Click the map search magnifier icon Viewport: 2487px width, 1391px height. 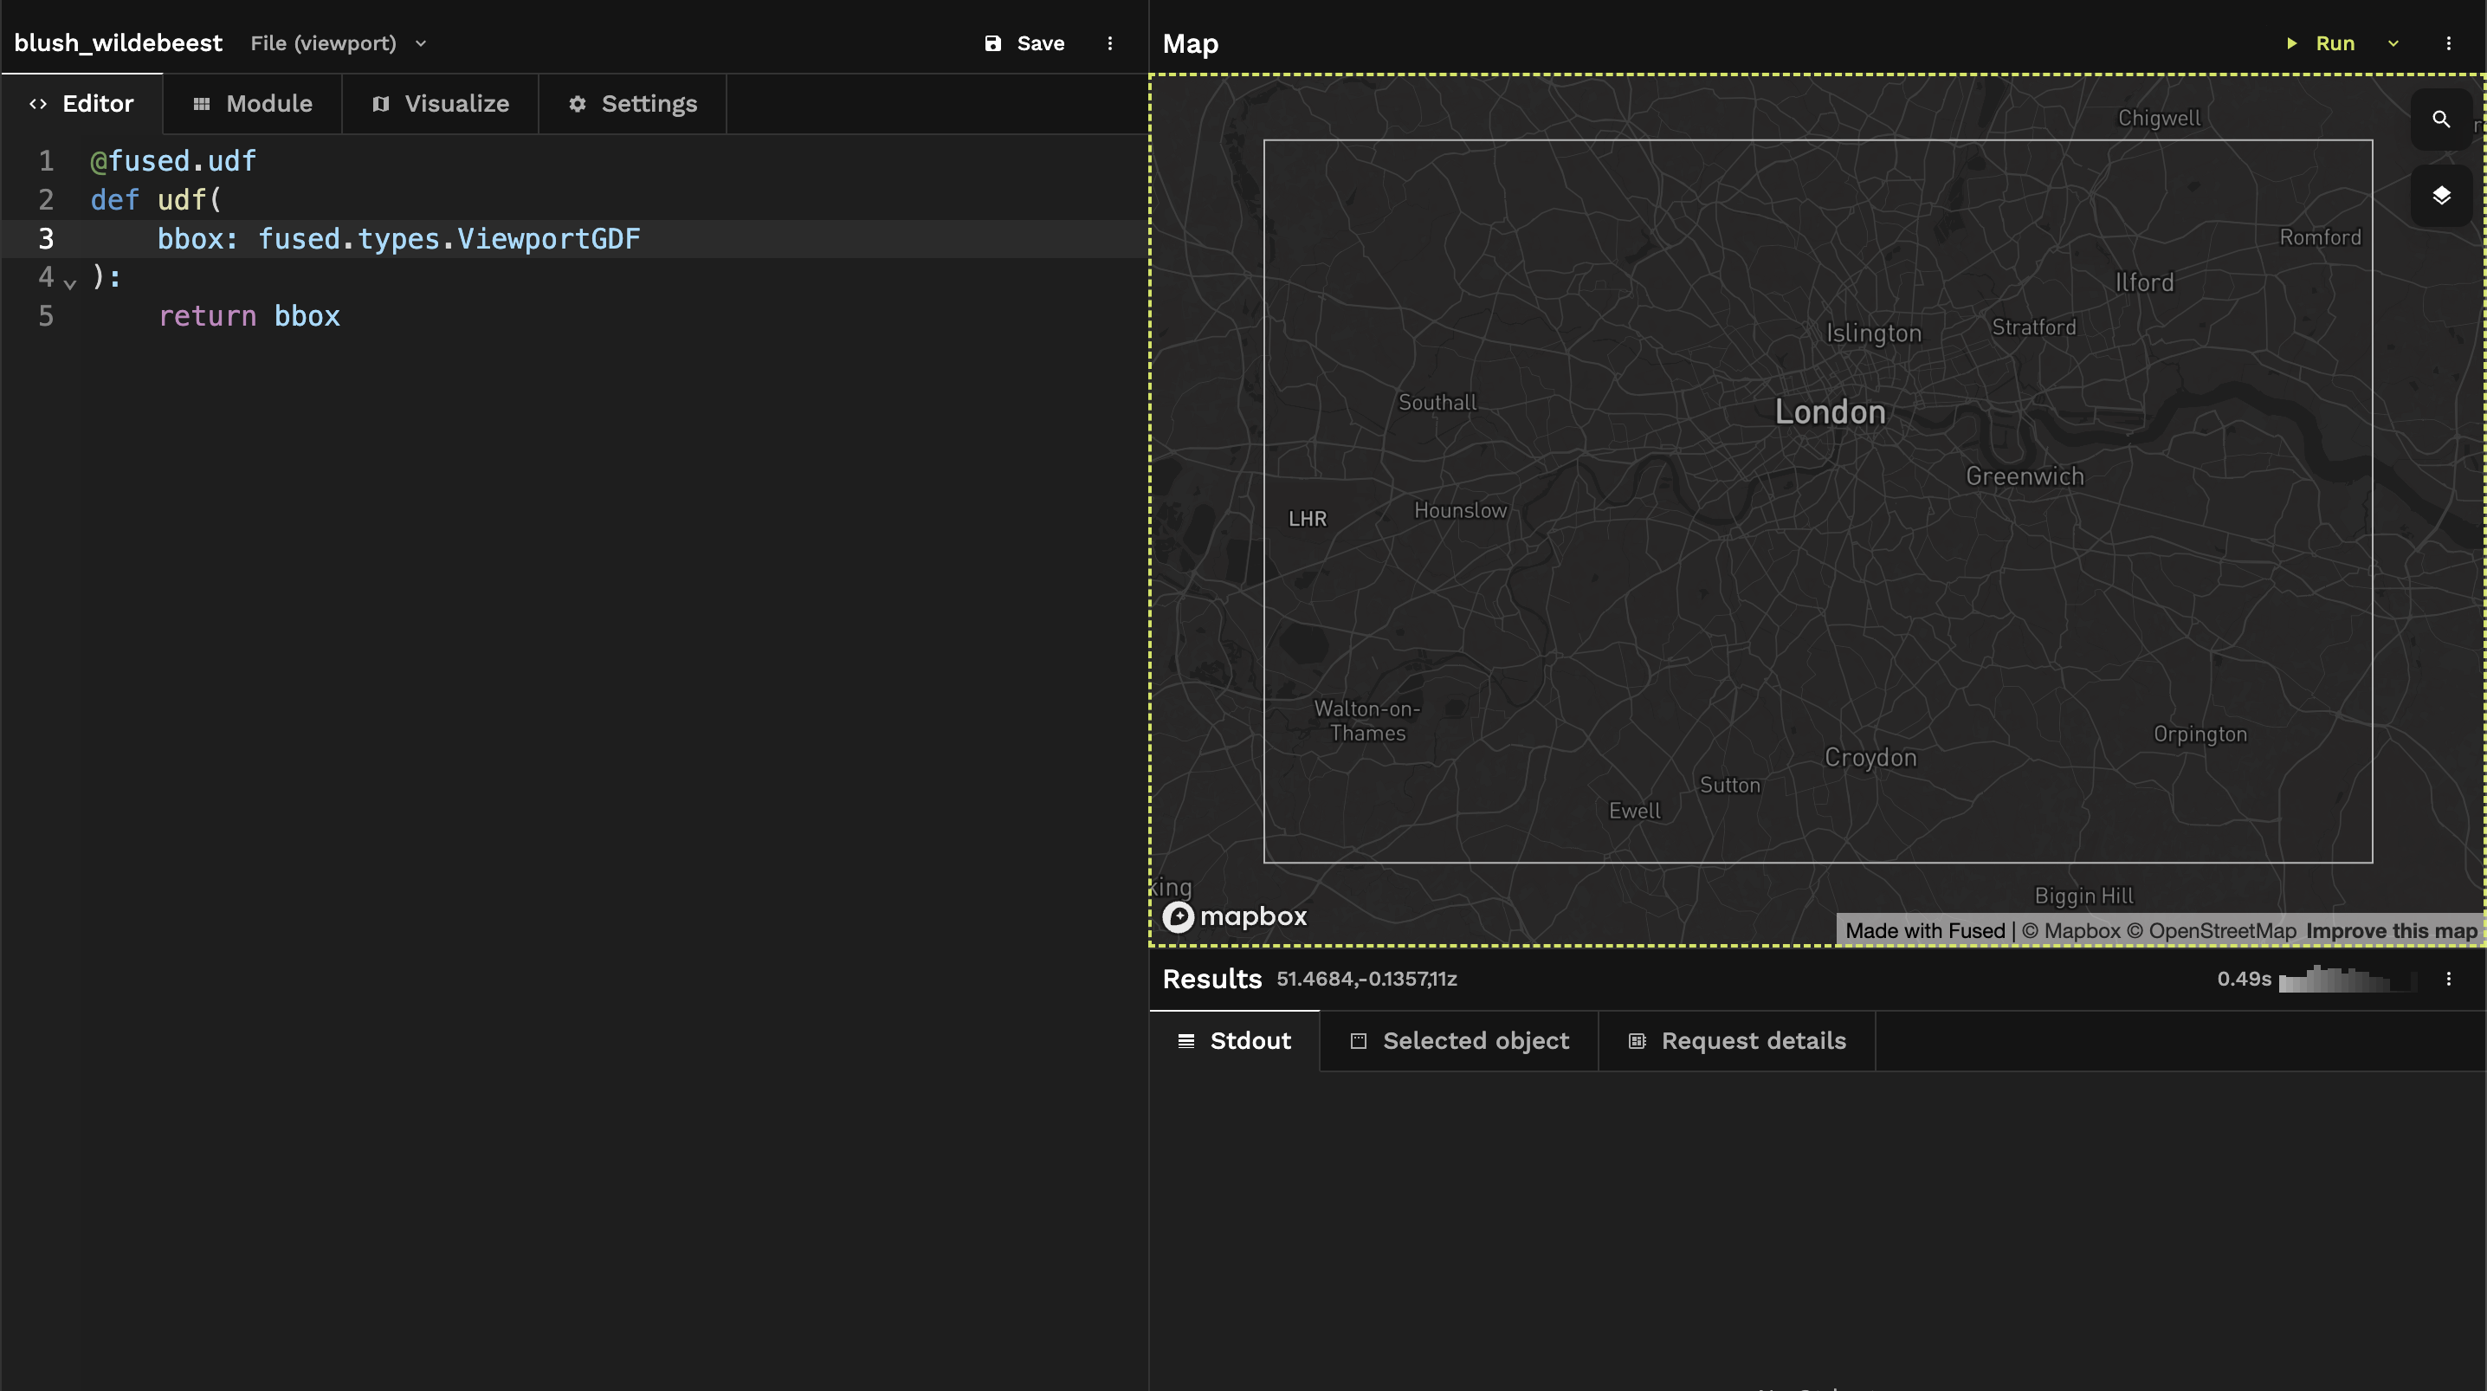(2440, 119)
